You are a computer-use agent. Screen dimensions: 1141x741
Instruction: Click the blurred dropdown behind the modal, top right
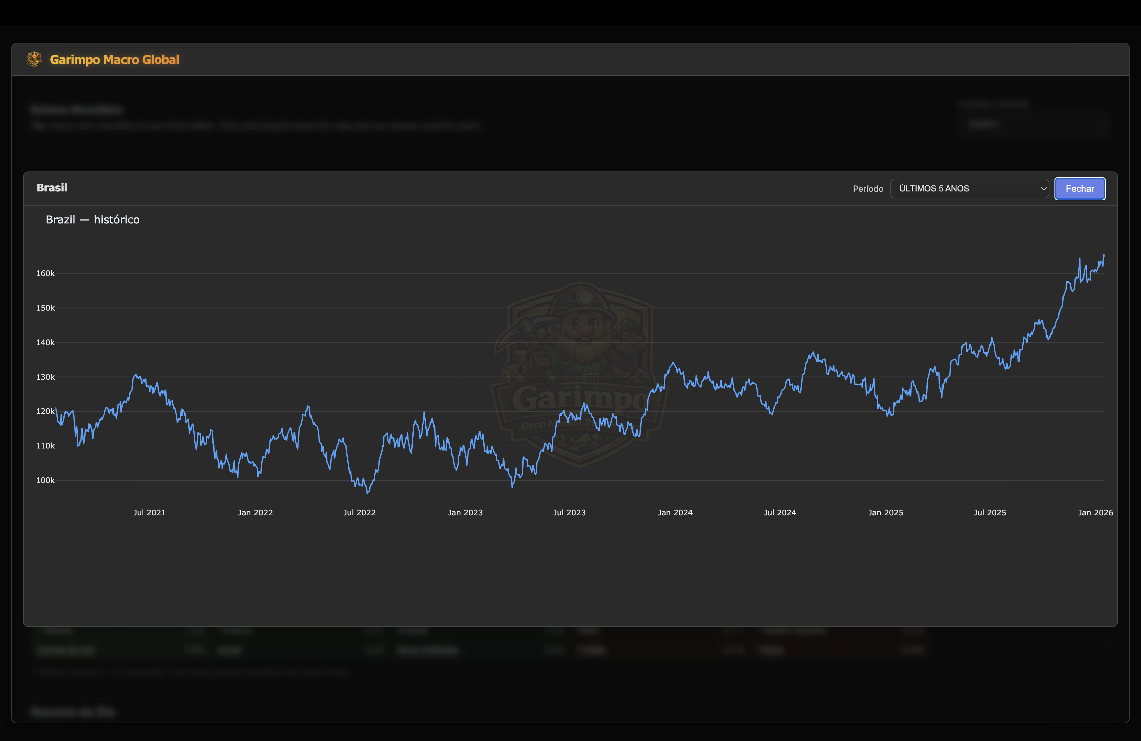tap(1035, 125)
